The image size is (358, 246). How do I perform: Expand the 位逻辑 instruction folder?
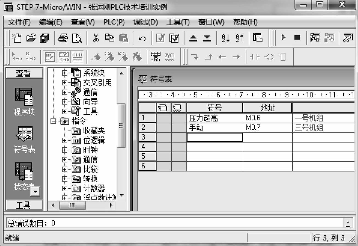[65, 140]
